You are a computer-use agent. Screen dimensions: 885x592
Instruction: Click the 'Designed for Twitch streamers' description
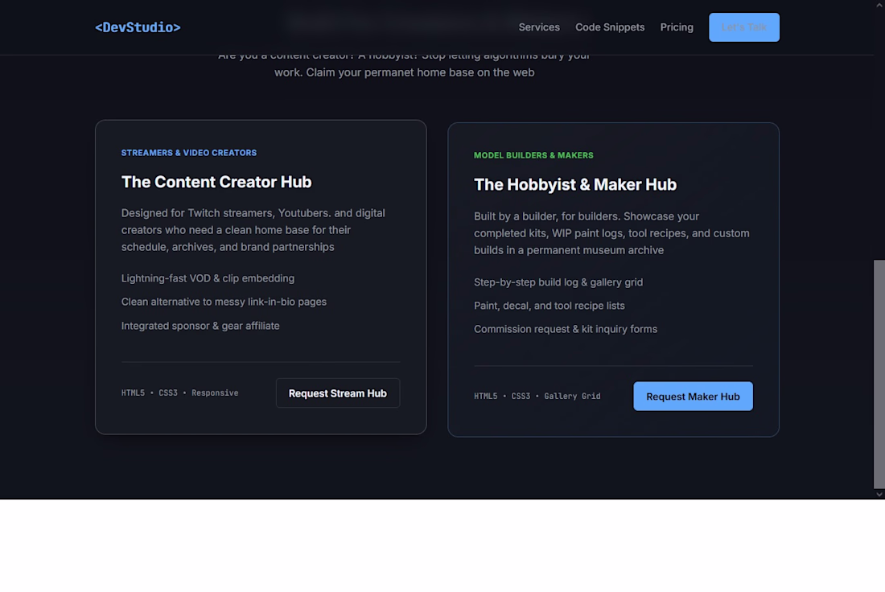253,230
